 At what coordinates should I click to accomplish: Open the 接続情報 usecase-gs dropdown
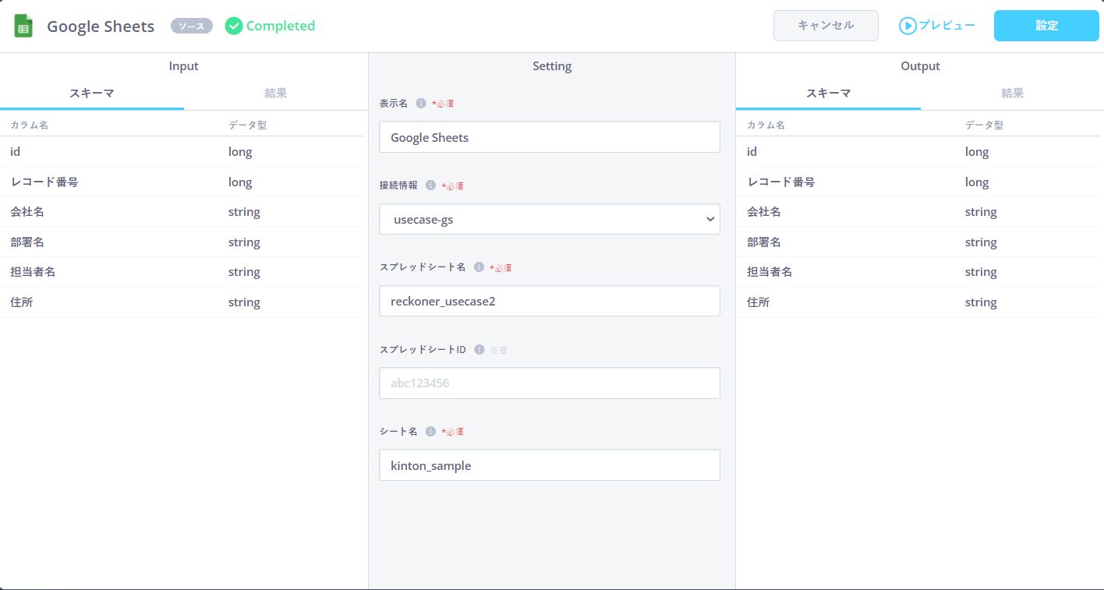tap(550, 219)
